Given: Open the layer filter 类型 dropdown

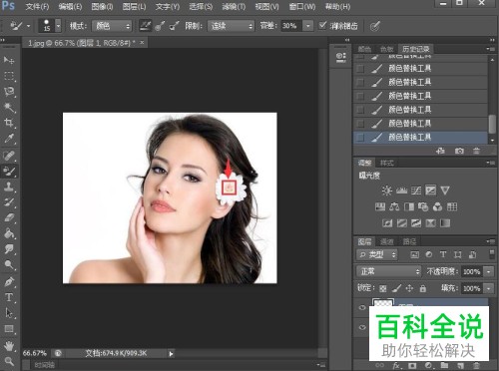Looking at the screenshot, I should [x=377, y=254].
